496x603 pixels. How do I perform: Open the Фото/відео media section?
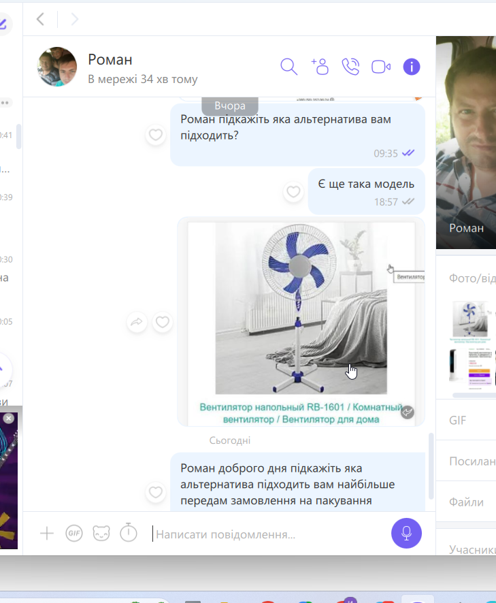472,278
